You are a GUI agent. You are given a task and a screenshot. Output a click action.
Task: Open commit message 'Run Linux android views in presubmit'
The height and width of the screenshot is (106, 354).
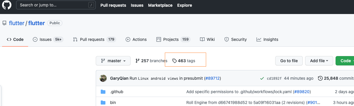(x=166, y=78)
